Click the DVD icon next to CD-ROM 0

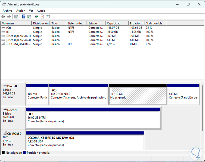click(x=5, y=133)
